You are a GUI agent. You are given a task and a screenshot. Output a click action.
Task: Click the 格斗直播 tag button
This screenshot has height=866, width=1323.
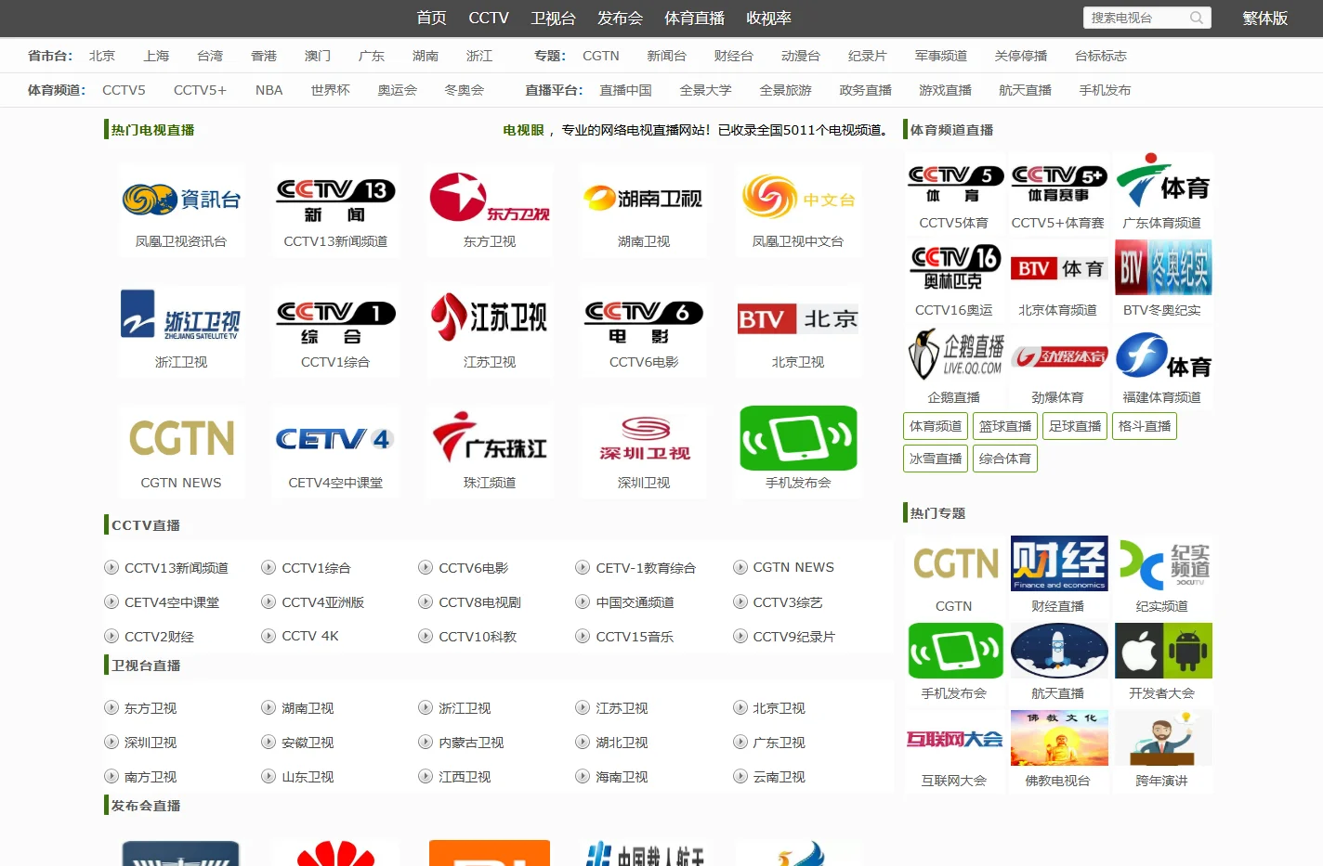(1145, 426)
